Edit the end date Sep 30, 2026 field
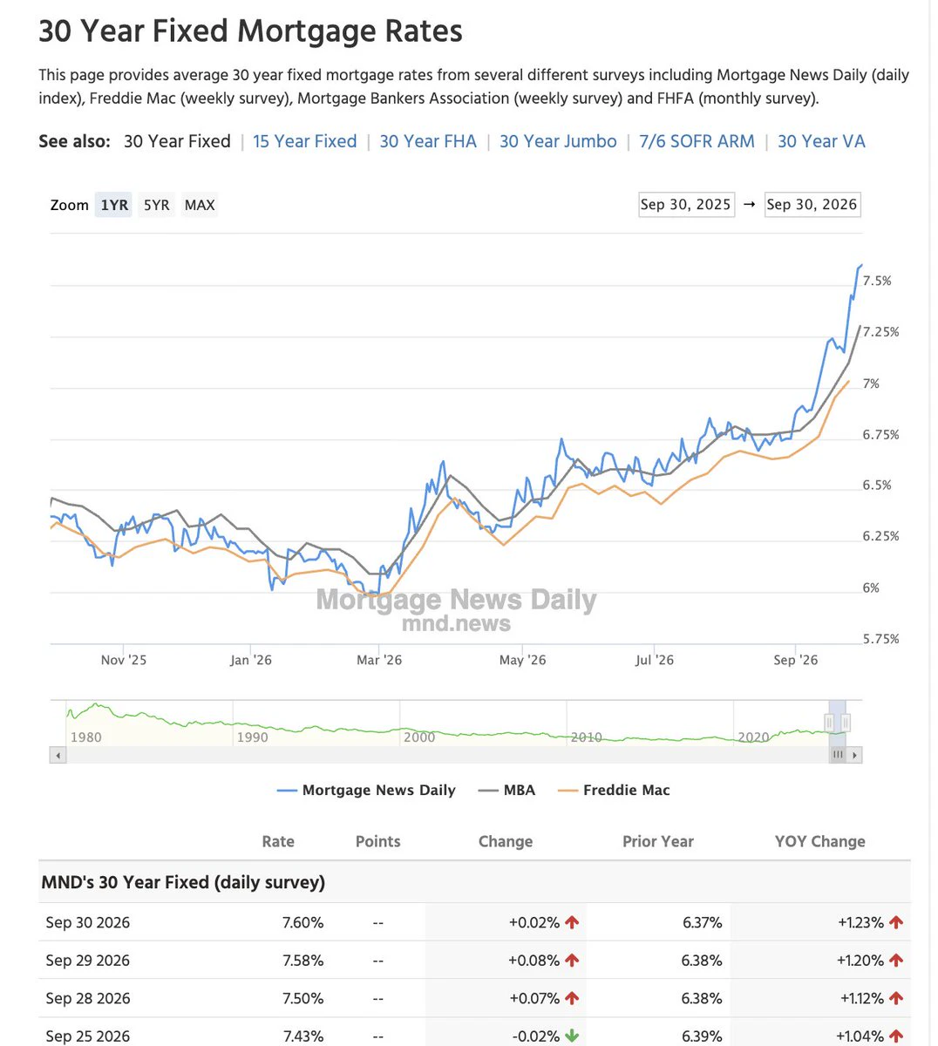The image size is (938, 1046). [812, 205]
